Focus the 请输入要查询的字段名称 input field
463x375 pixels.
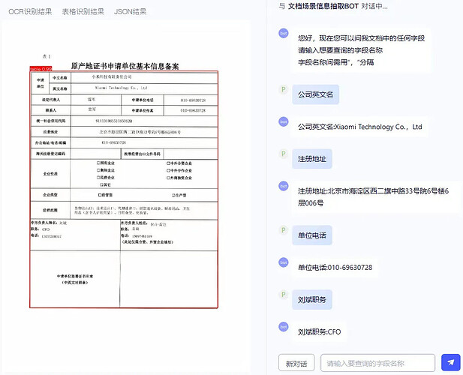(x=377, y=363)
